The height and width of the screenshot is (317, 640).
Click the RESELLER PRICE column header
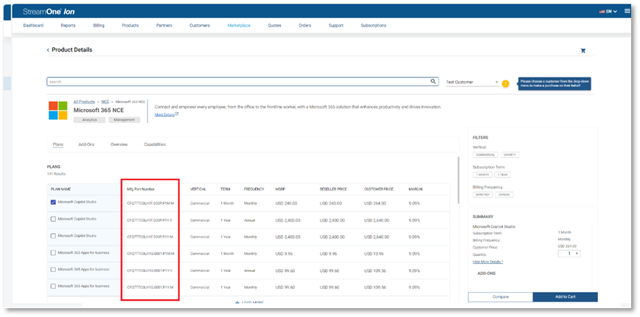[333, 189]
